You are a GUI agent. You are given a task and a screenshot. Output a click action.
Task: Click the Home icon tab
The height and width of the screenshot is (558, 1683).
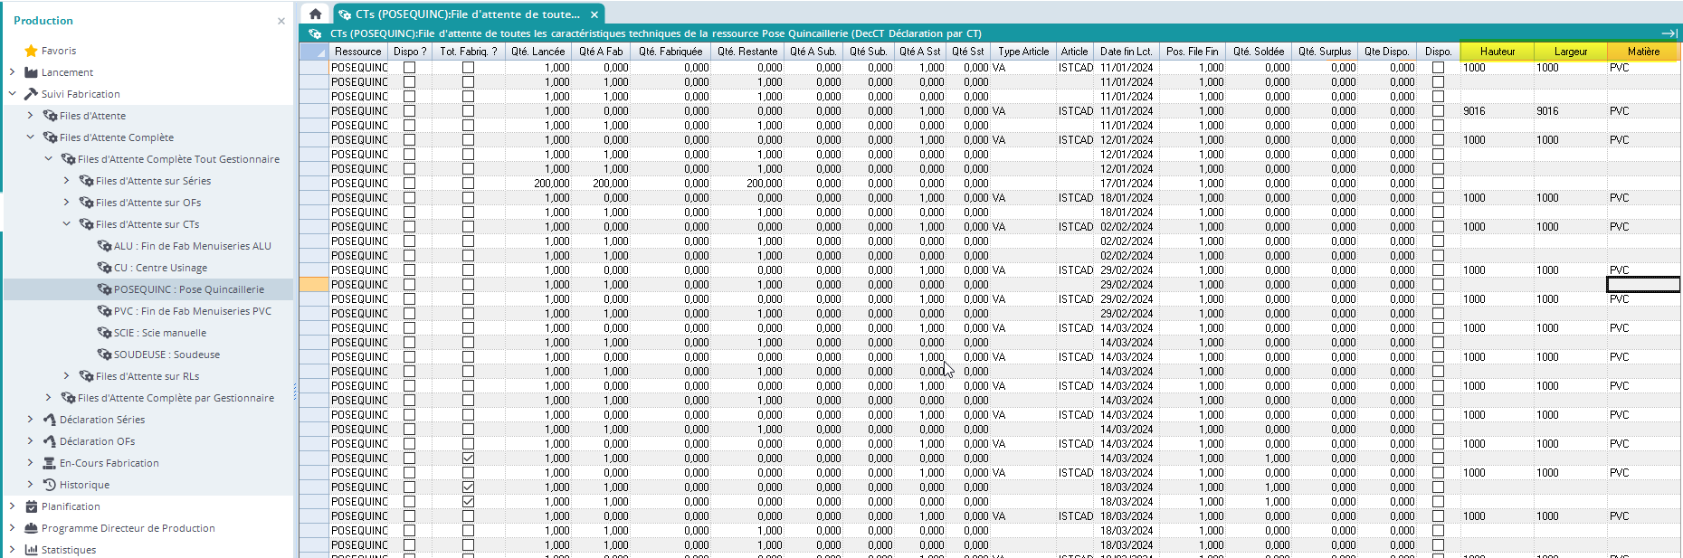[x=315, y=14]
